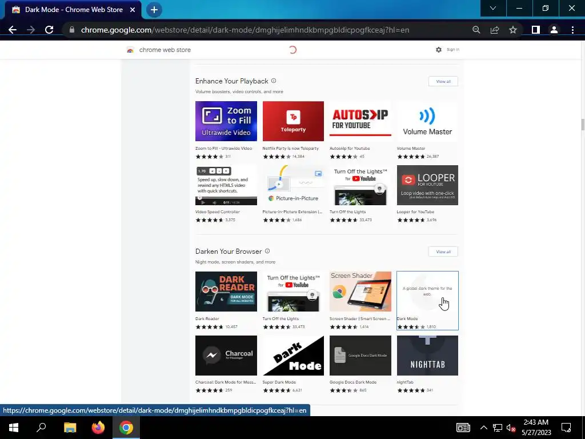Click info icon beside Darken Your Browser
This screenshot has width=585, height=439.
pyautogui.click(x=267, y=252)
